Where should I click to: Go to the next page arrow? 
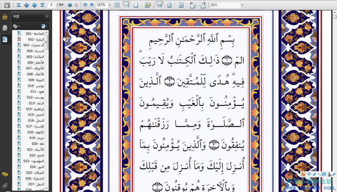tap(34, 5)
